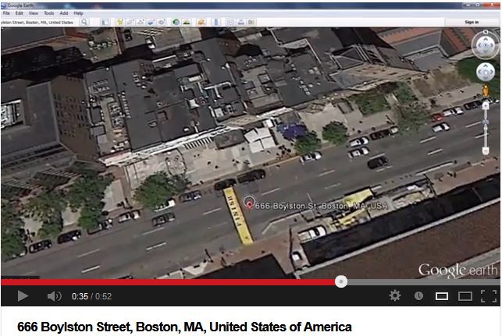Screen dimensions: 502x336
Task: Click the Record a Tour icon
Action: tap(162, 22)
